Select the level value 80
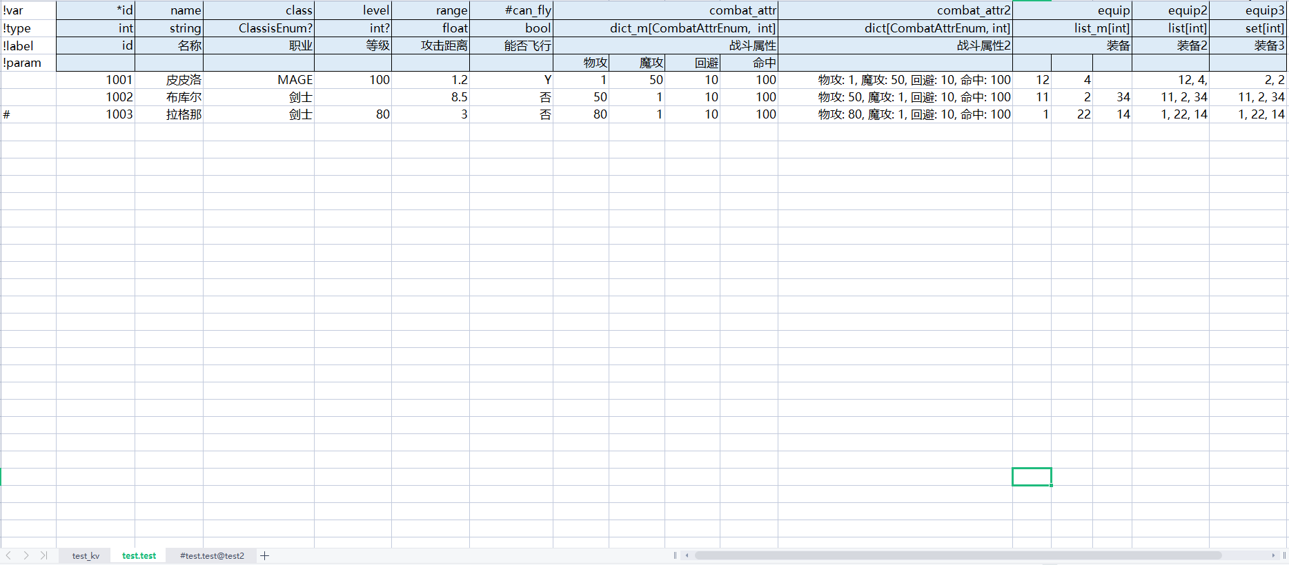This screenshot has height=565, width=1289. (x=353, y=114)
